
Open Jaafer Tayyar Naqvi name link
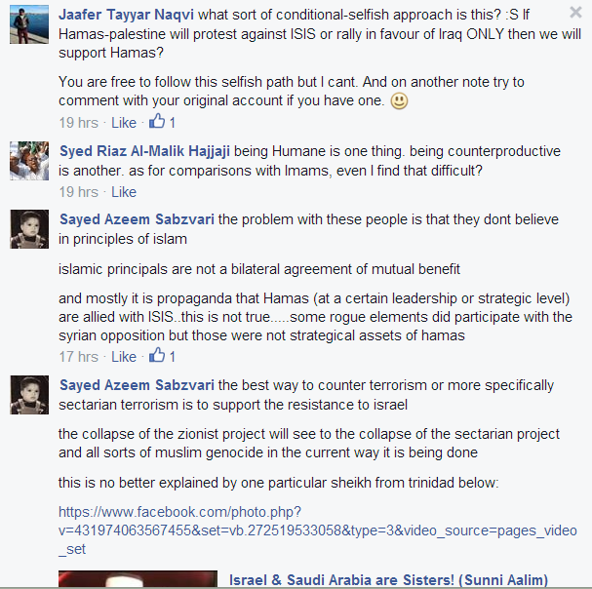click(126, 15)
